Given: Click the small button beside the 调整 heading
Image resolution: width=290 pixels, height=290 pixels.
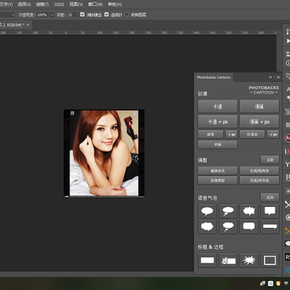Looking at the screenshot, I should pos(270,159).
